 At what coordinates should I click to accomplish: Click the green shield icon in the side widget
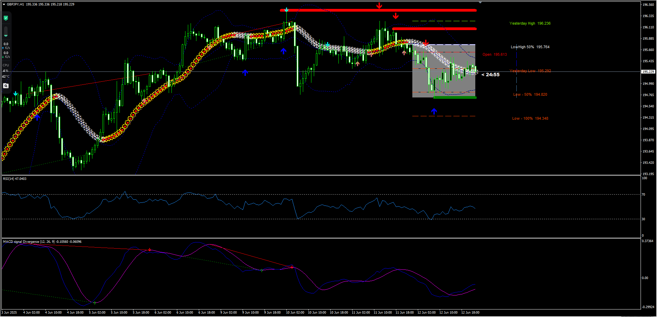click(6, 18)
